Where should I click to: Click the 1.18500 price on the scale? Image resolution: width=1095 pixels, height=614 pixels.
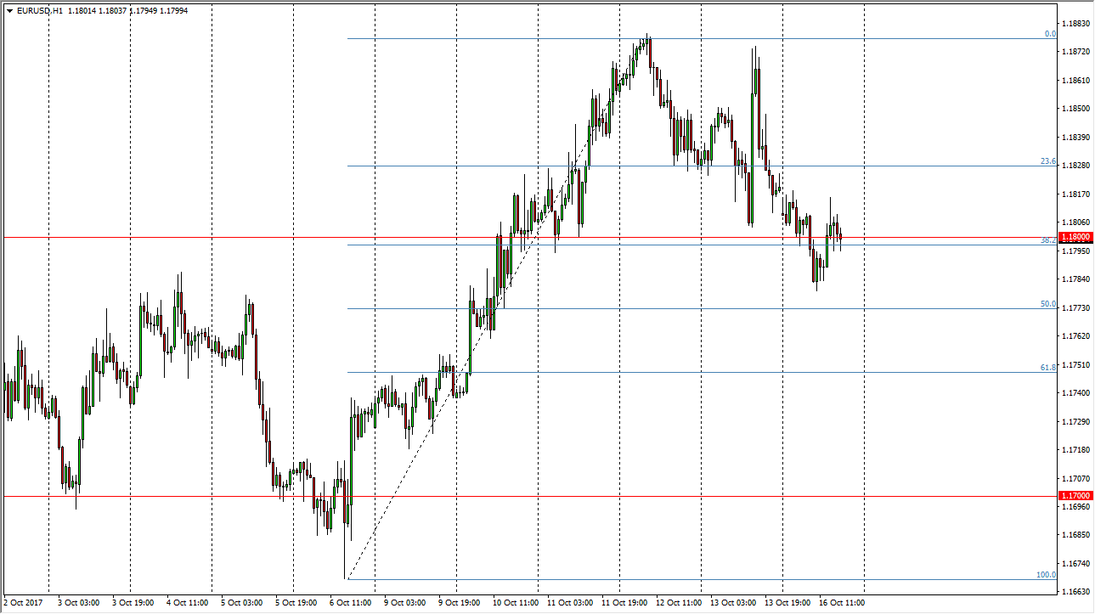[x=1075, y=109]
